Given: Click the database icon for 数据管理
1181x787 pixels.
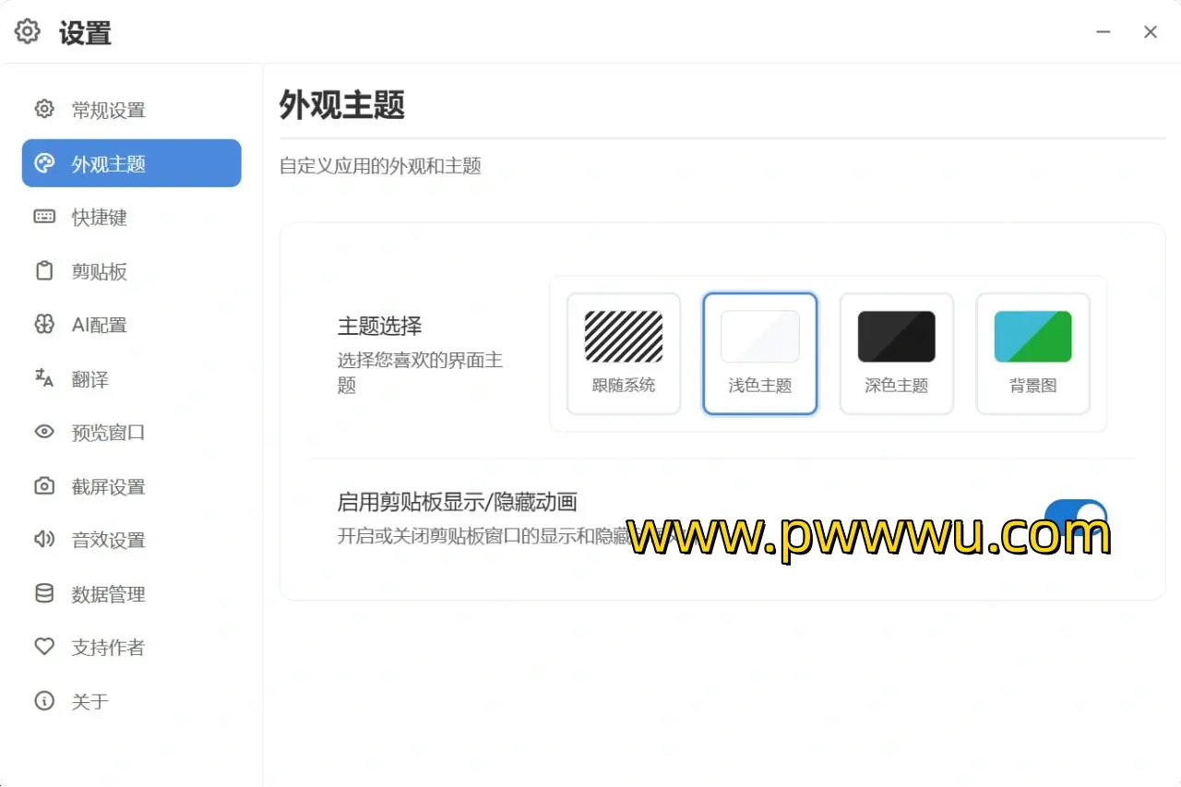Looking at the screenshot, I should click(44, 593).
